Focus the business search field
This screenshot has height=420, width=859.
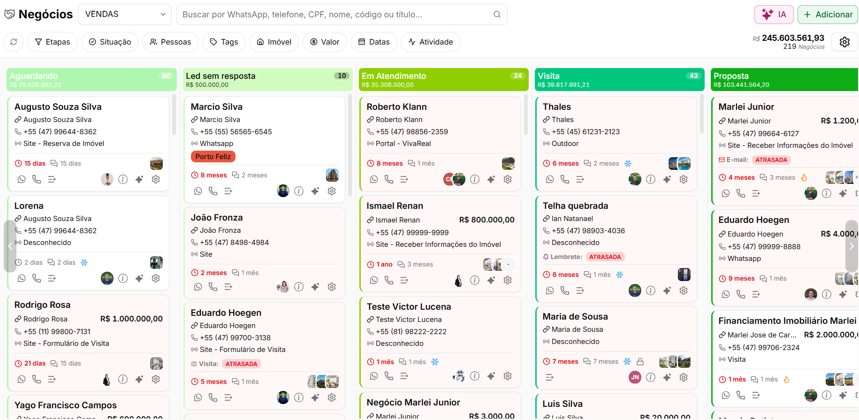[x=342, y=14]
